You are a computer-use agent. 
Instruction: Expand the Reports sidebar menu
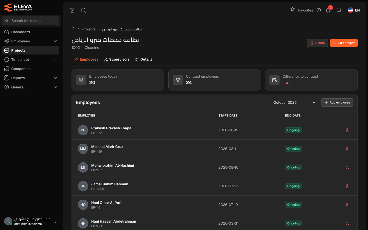[x=31, y=78]
